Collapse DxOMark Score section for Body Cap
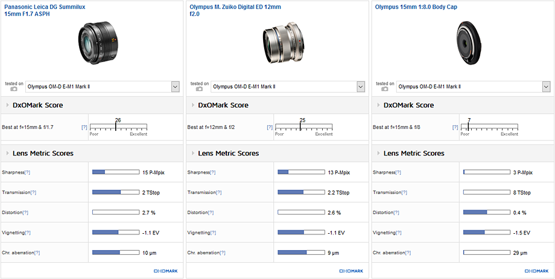Image resolution: width=555 pixels, height=279 pixels. [x=379, y=105]
